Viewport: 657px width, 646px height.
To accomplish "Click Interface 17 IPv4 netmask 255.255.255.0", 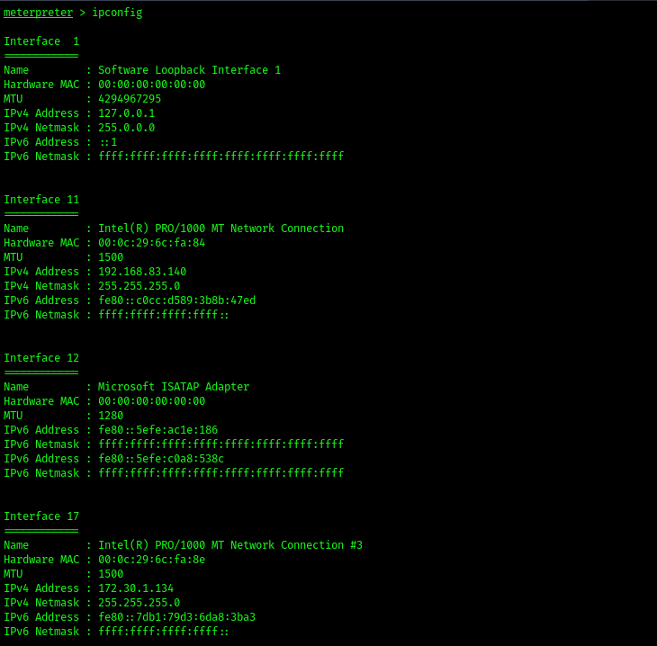I will (x=139, y=603).
